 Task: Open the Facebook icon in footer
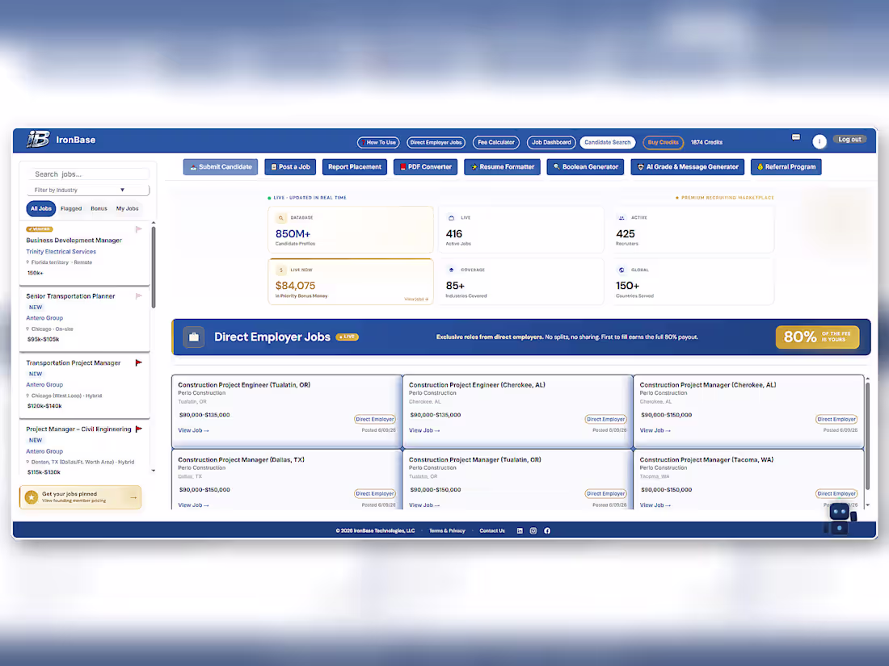[x=547, y=530]
